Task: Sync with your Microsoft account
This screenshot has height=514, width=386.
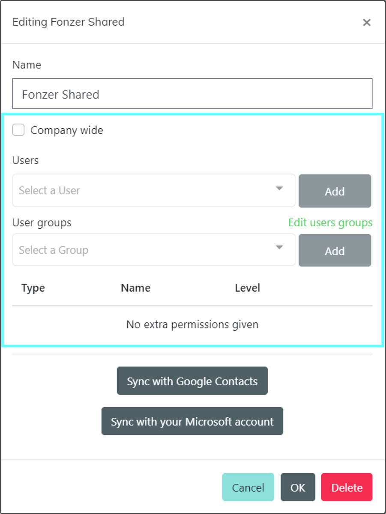Action: [192, 421]
